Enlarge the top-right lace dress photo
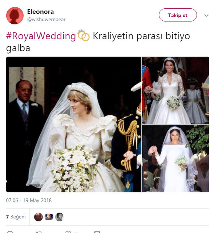The image size is (214, 233). click(175, 90)
